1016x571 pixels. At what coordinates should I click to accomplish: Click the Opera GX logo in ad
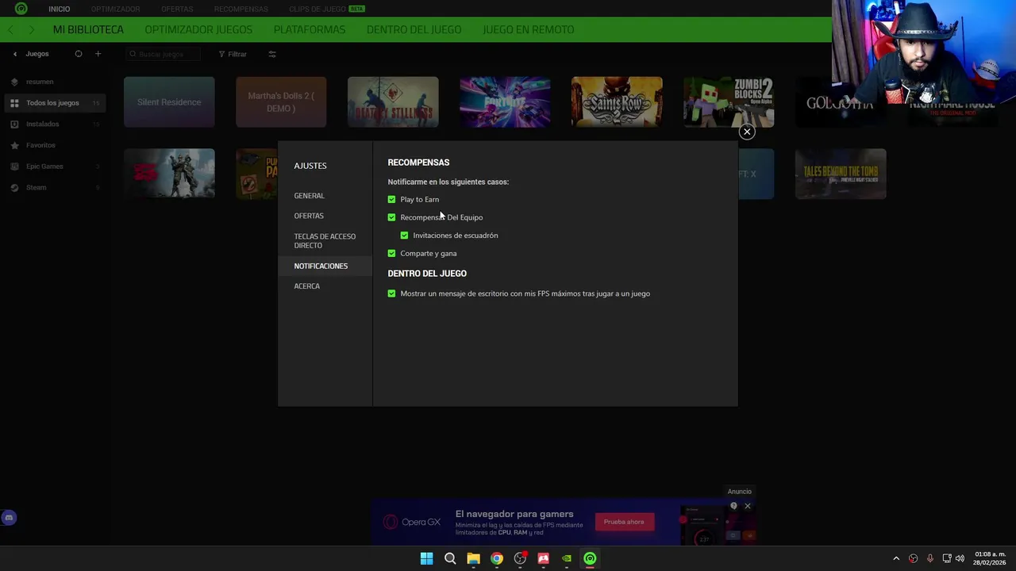(412, 522)
